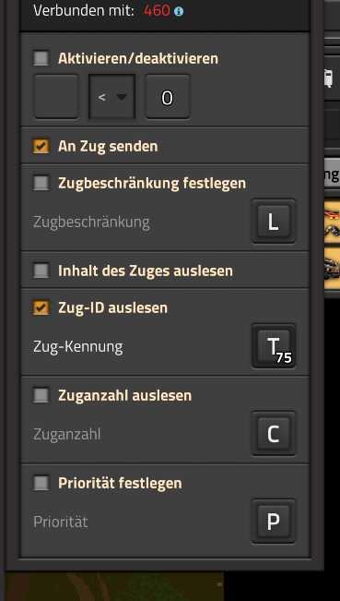Screen dimensions: 340x601
Task: Click the blue info icon beside 460
Action: pos(179,11)
